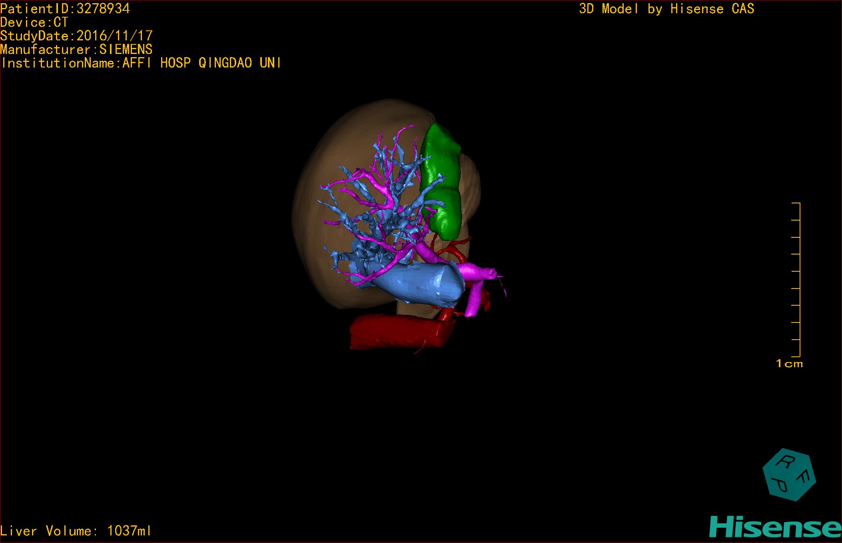Click the Hisense logo
The image size is (842, 543).
tap(775, 527)
